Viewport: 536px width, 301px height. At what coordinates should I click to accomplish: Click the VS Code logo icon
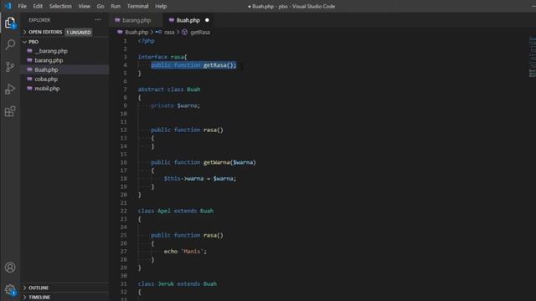pos(8,6)
